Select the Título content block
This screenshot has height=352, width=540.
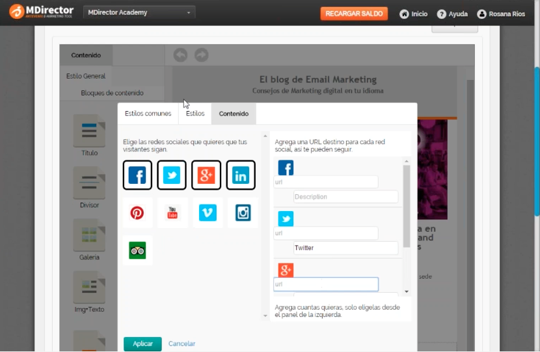point(89,136)
